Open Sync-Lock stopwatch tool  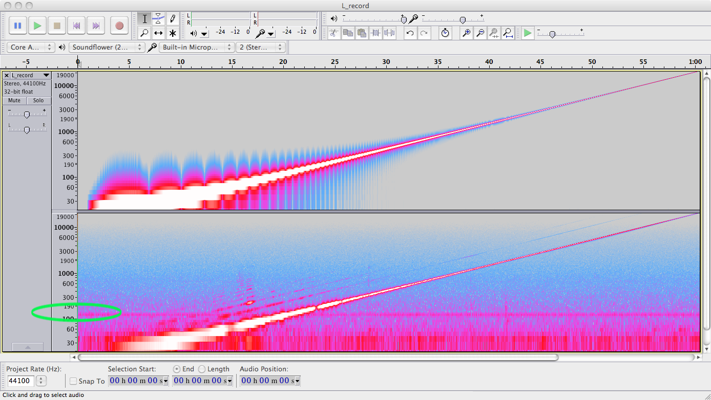click(x=445, y=33)
